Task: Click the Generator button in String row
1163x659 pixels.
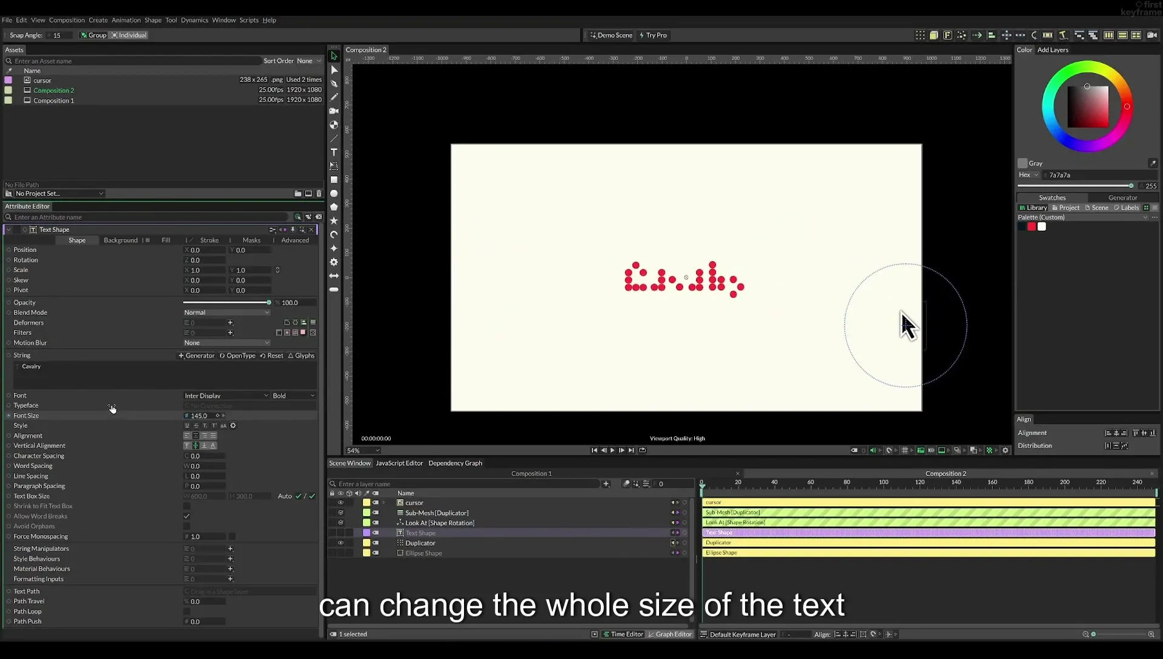Action: 196,356
